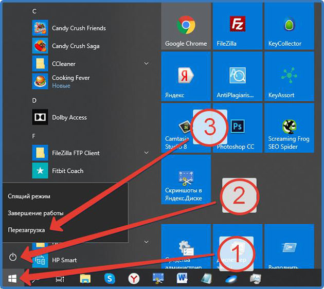Screen dimensions: 324x289
Task: Launch the Screaming Frog SEO Spider tile
Action: click(x=289, y=128)
